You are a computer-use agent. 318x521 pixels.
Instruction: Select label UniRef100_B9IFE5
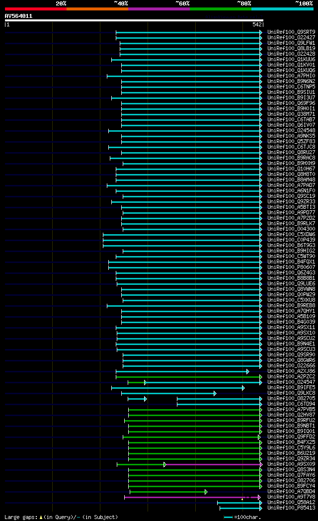pyautogui.click(x=291, y=388)
